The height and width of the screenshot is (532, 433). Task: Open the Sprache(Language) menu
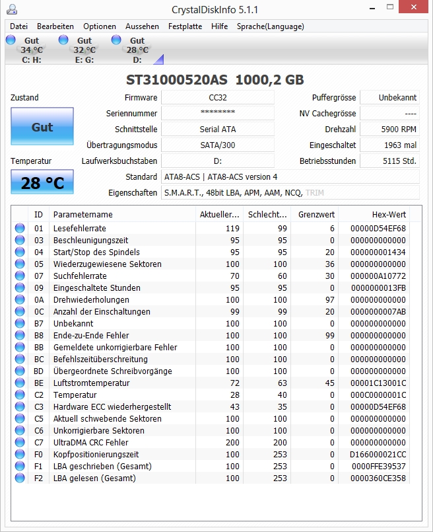point(271,26)
